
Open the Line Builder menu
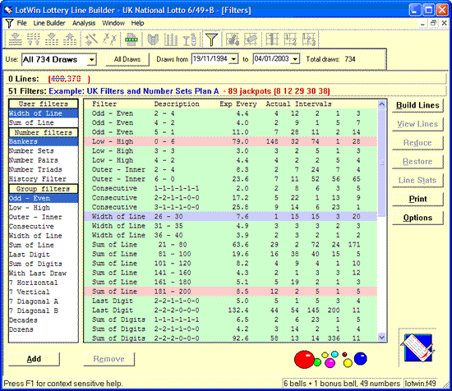49,23
